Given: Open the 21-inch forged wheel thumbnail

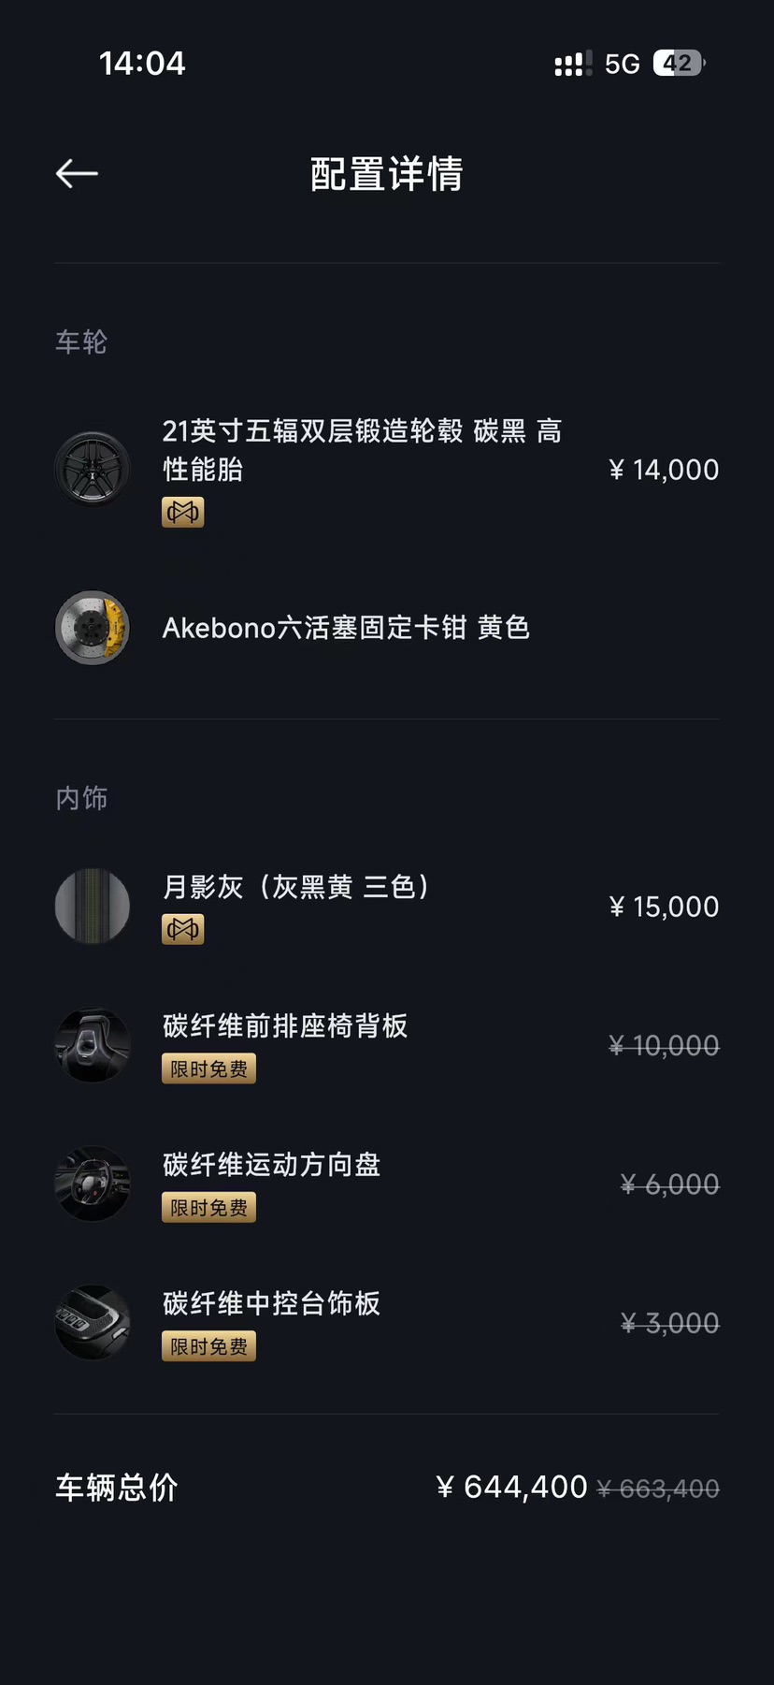Looking at the screenshot, I should pyautogui.click(x=92, y=469).
